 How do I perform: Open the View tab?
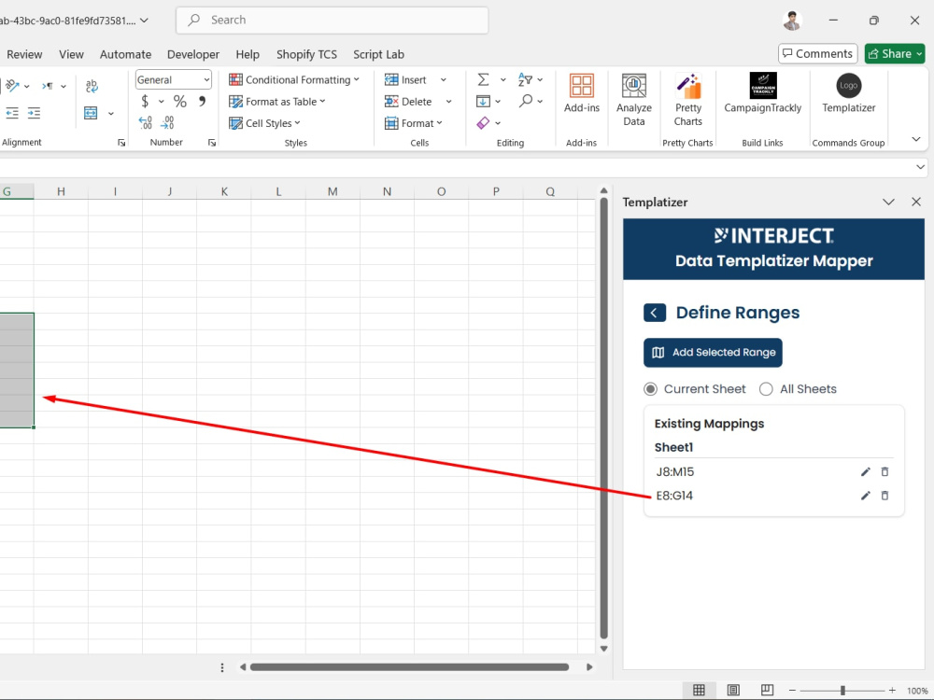pos(72,54)
